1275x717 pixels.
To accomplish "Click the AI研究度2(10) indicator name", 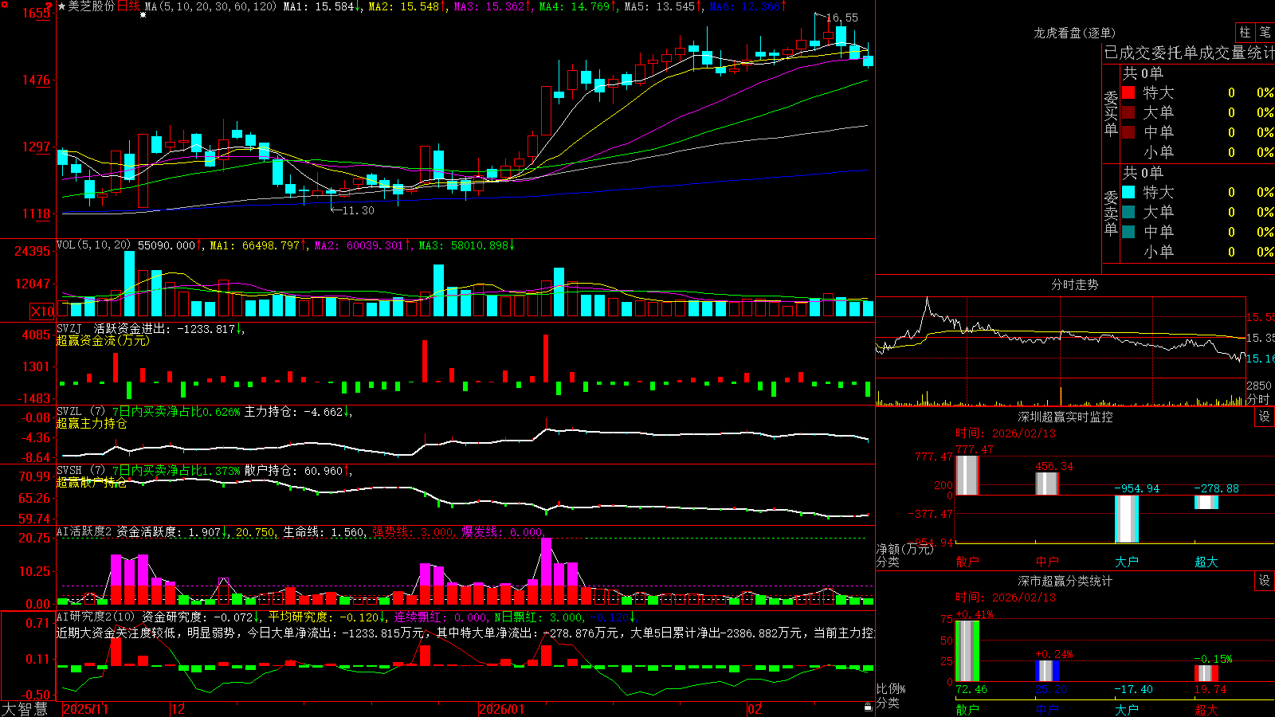I will pyautogui.click(x=96, y=617).
